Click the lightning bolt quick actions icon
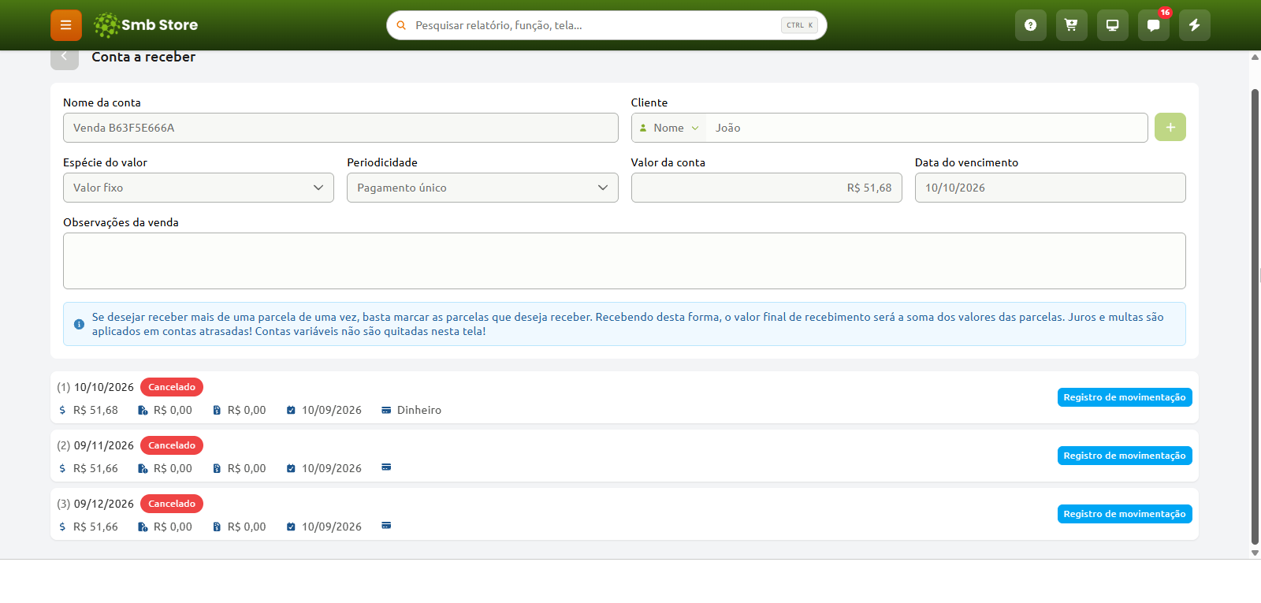 tap(1195, 25)
